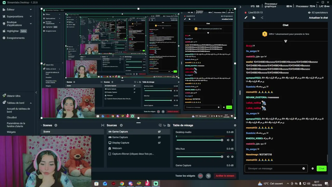Click the add folder icon in Sources
The height and width of the screenshot is (187, 332).
(x=169, y=125)
